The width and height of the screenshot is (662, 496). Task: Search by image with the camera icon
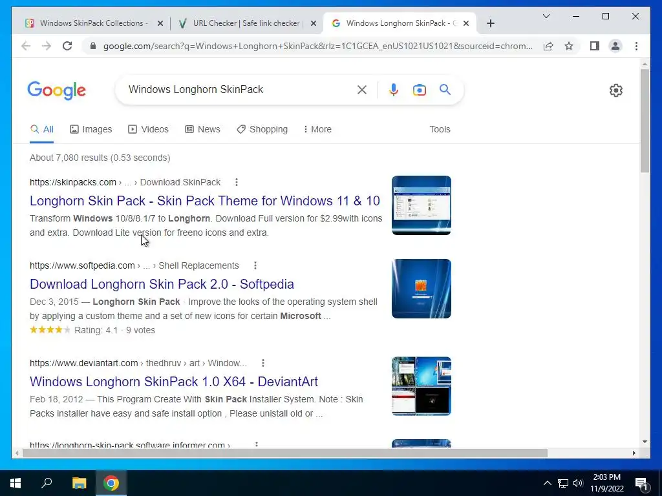419,89
